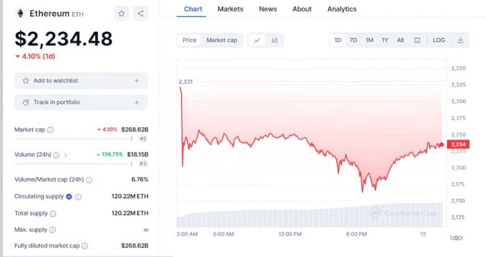Open the Markets tab
Image resolution: width=486 pixels, height=257 pixels.
(x=231, y=9)
